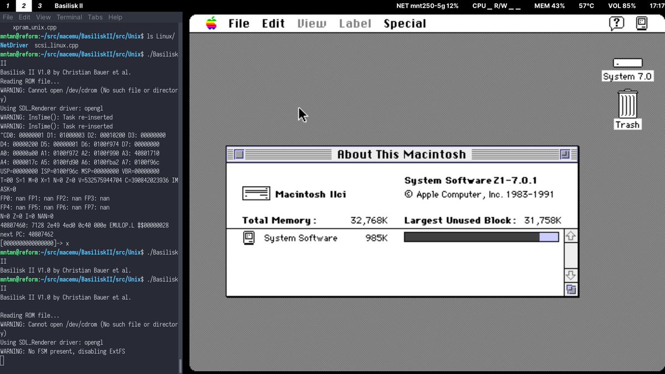Click the Basilisk II title in top bar
Viewport: 665px width, 374px height.
tap(69, 6)
